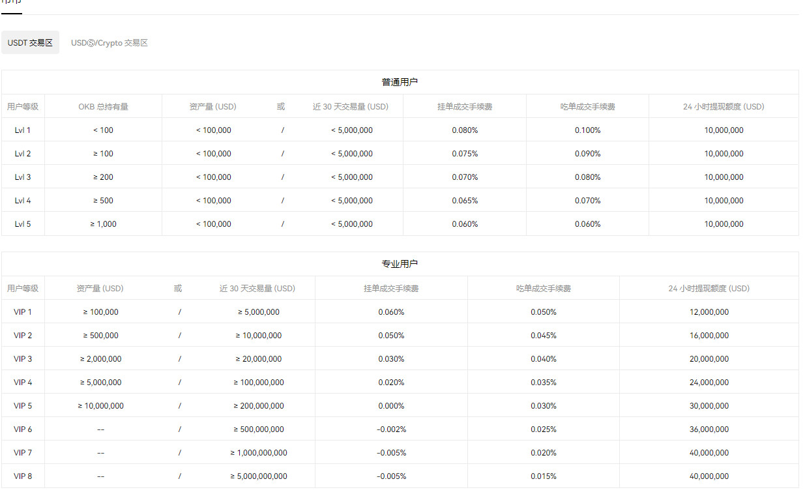Viewport: 805px width, 492px height.
Task: Select the 吃单成交手续费 header in 专业用户 table
Action: point(542,288)
